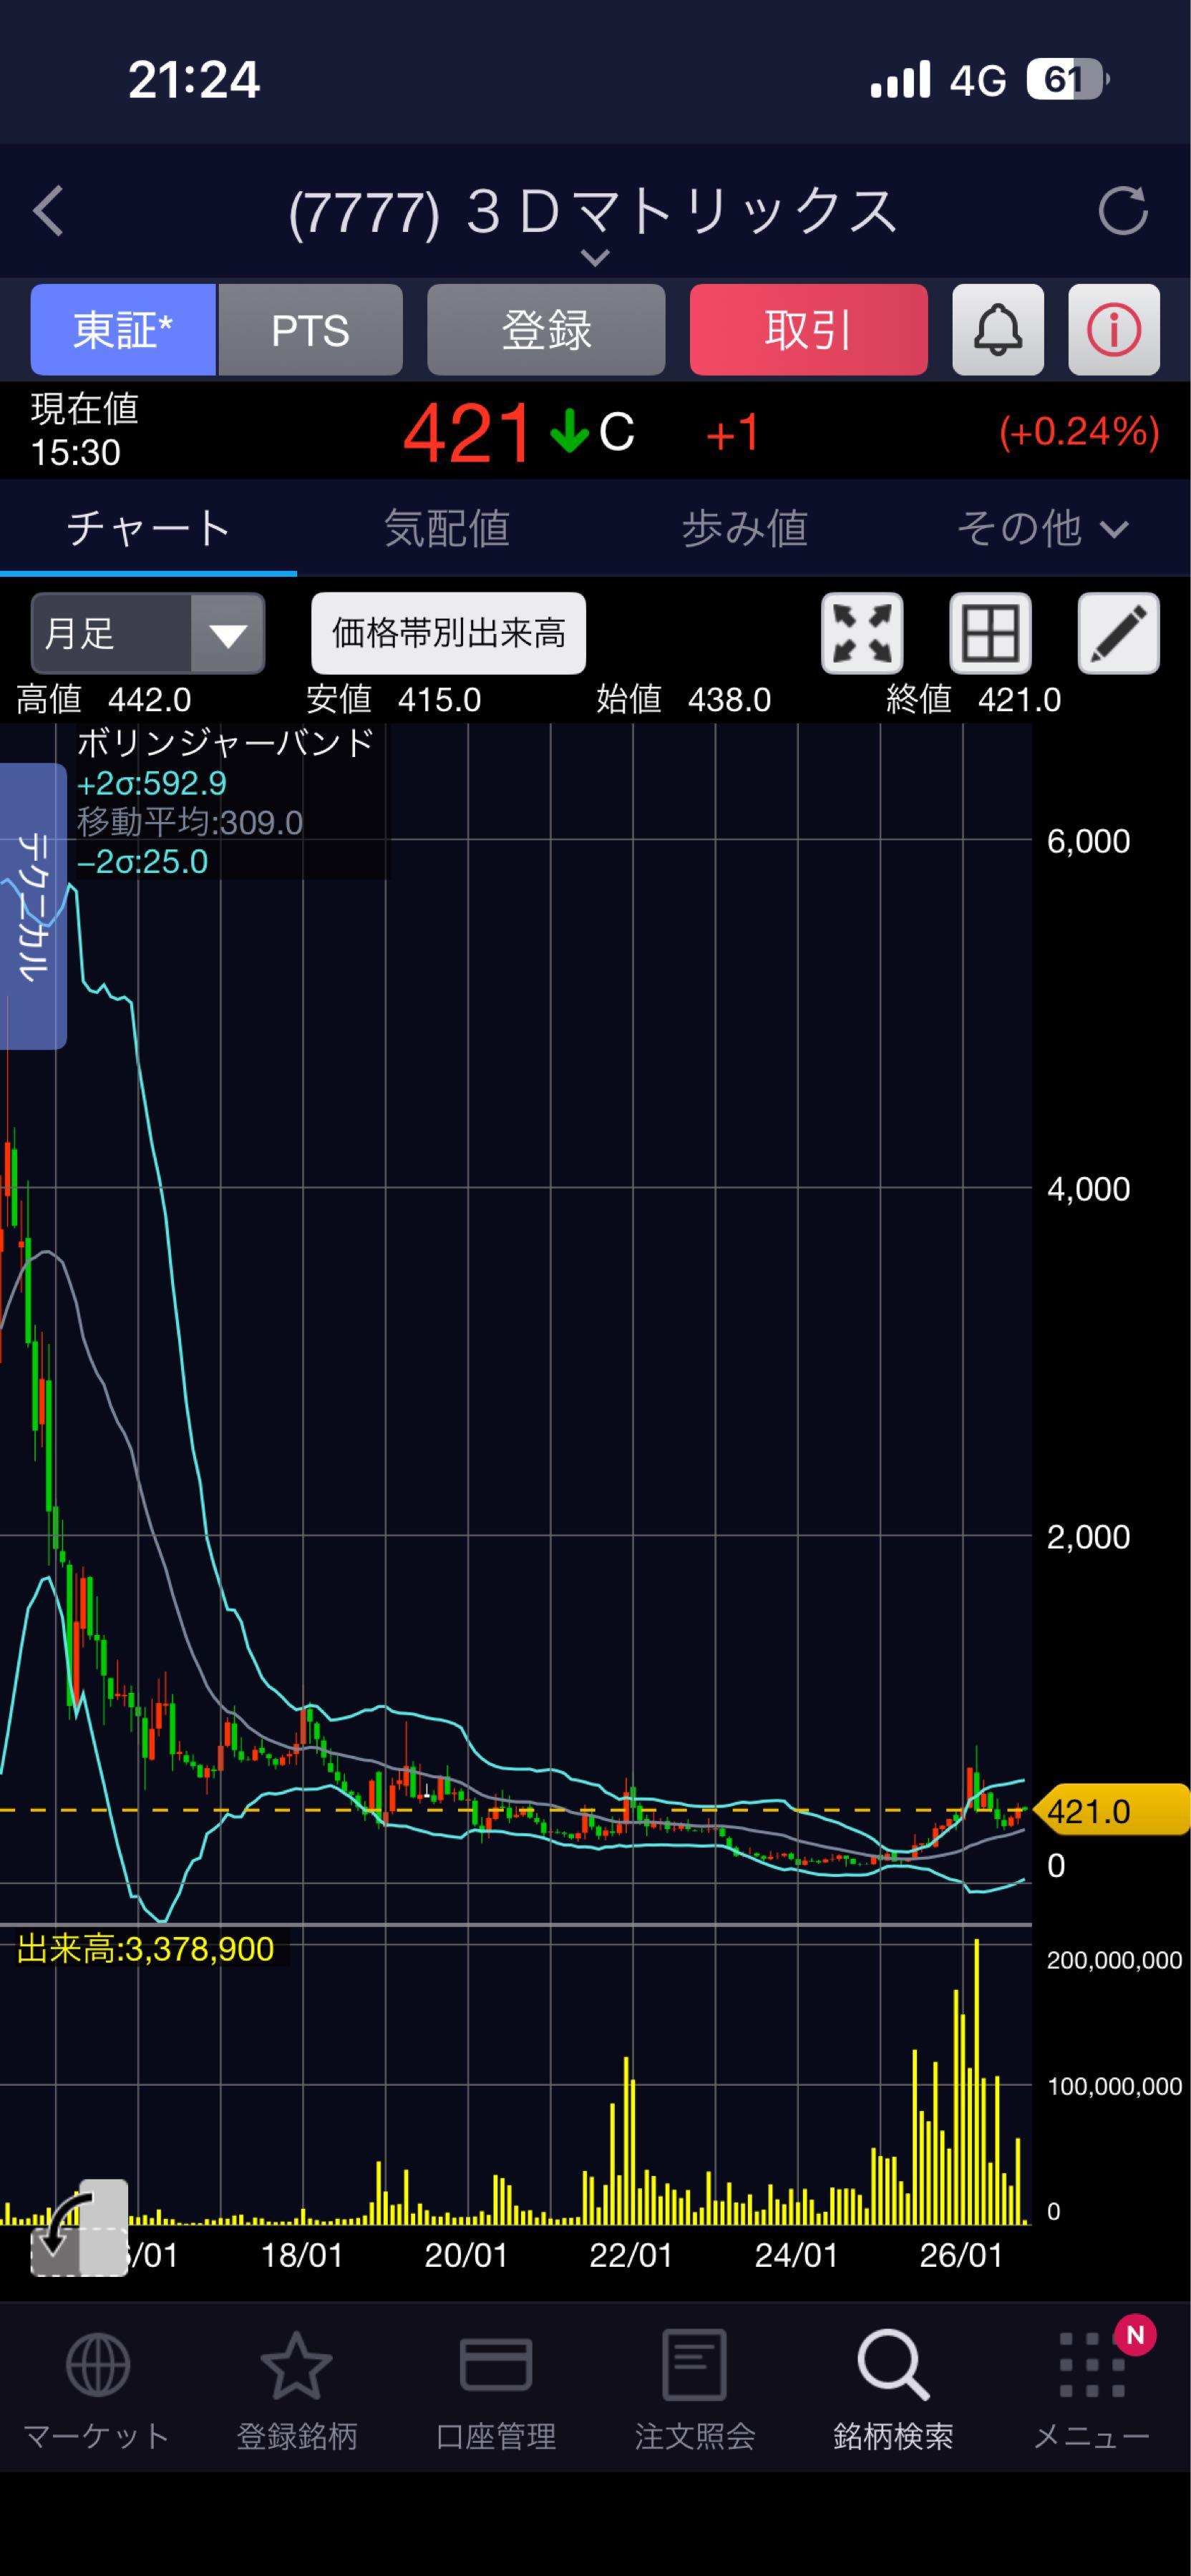Viewport: 1191px width, 2576px height.
Task: Tap the 21:24 status bar clock
Action: (x=194, y=80)
